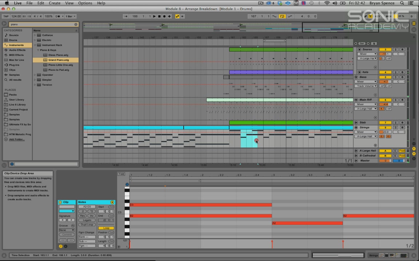Toggle Strings track activator 8
Viewport: 419px width, 261px height.
pyautogui.click(x=385, y=128)
